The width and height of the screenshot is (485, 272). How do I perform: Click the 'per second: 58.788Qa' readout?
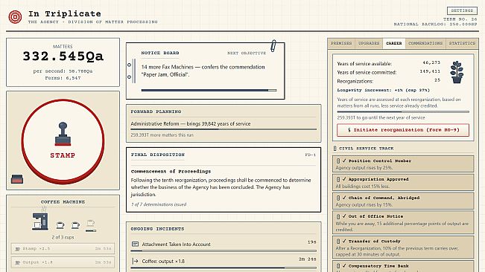(x=63, y=71)
